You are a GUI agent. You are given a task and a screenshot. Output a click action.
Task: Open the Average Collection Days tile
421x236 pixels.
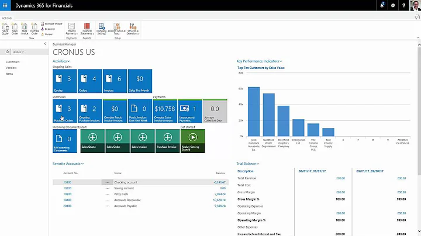point(215,111)
